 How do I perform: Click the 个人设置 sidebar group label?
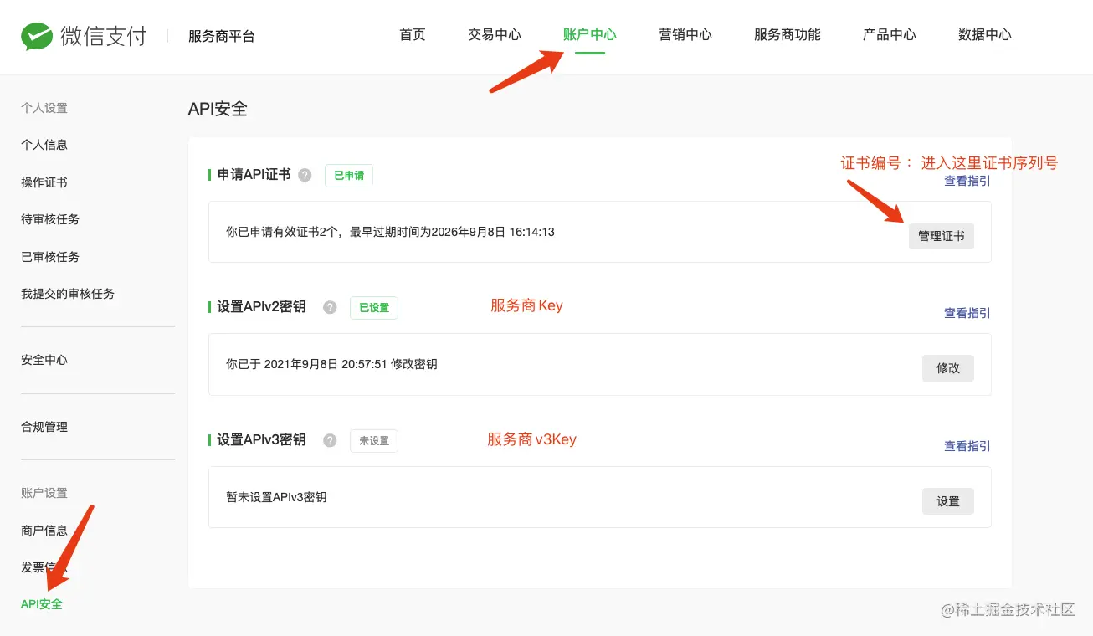point(44,108)
